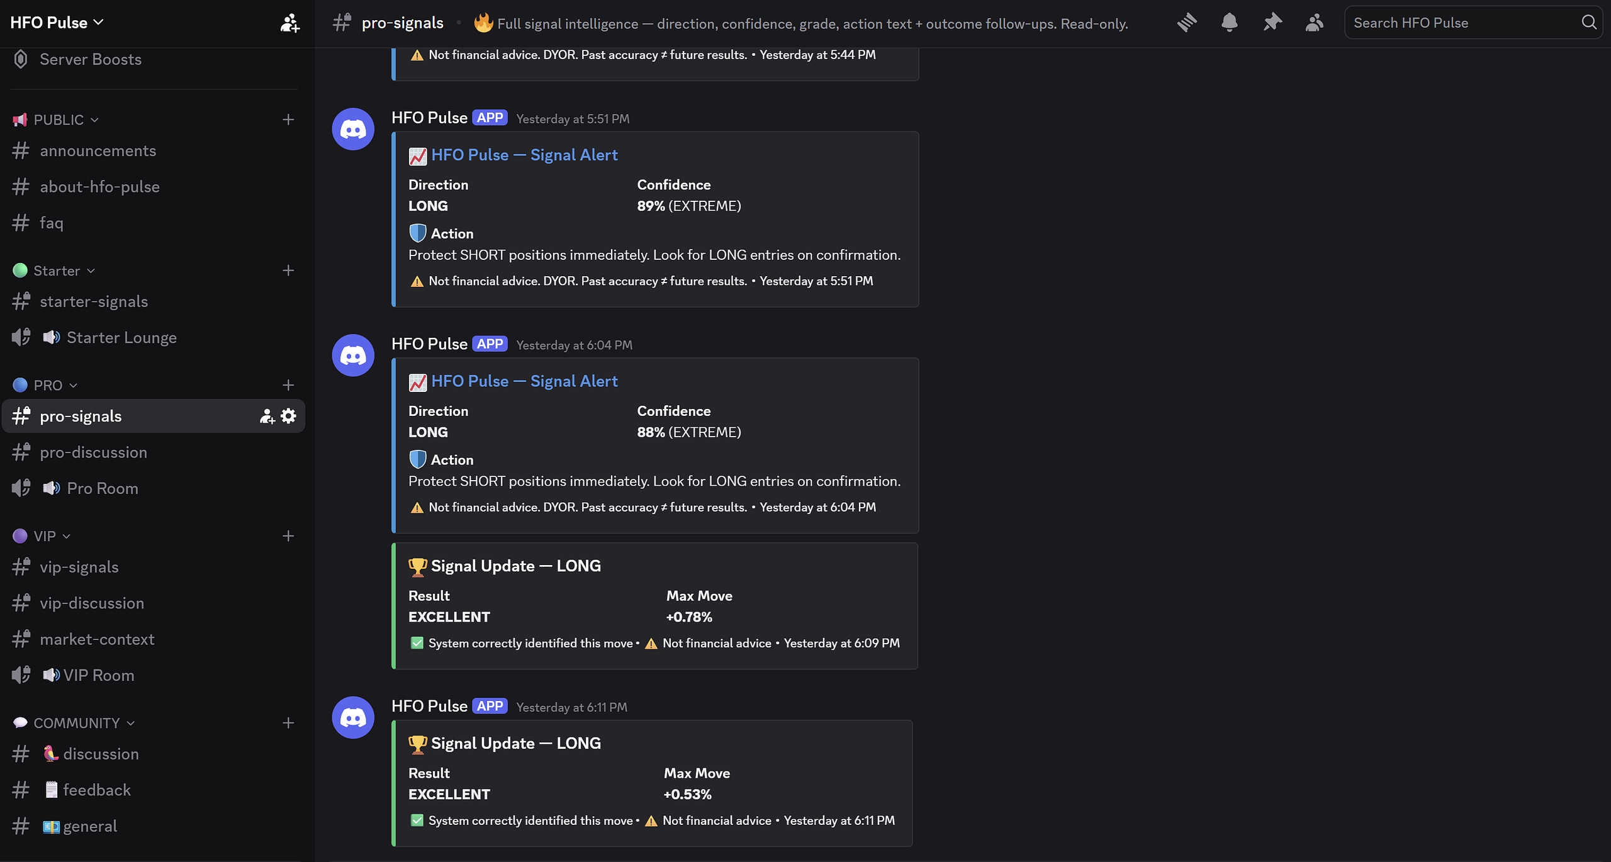Click APP badge on 5:51 PM message
The height and width of the screenshot is (862, 1611).
point(490,118)
